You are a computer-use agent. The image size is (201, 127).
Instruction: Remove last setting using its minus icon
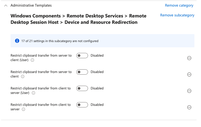[189, 107]
